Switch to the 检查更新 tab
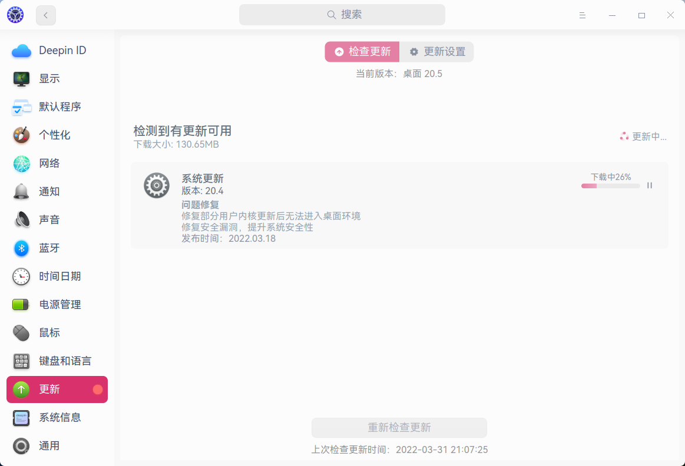This screenshot has height=466, width=685. tap(361, 52)
